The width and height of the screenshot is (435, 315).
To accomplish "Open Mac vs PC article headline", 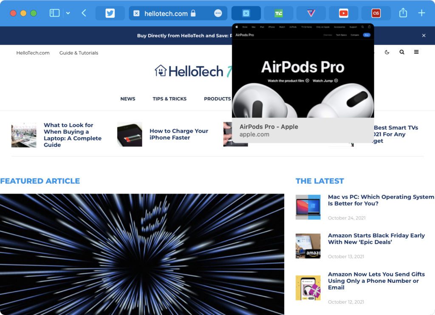I will pos(381,200).
